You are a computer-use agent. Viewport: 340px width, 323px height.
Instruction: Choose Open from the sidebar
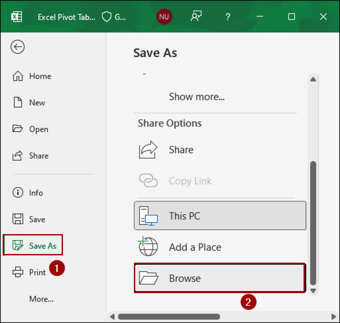coord(31,129)
